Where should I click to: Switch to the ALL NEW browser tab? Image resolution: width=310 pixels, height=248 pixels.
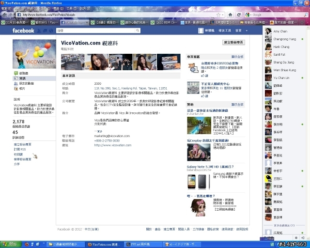tap(165, 23)
